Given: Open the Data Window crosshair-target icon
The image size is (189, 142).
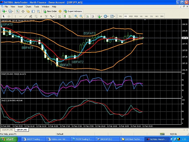Looking at the screenshot, I should coord(23,11).
